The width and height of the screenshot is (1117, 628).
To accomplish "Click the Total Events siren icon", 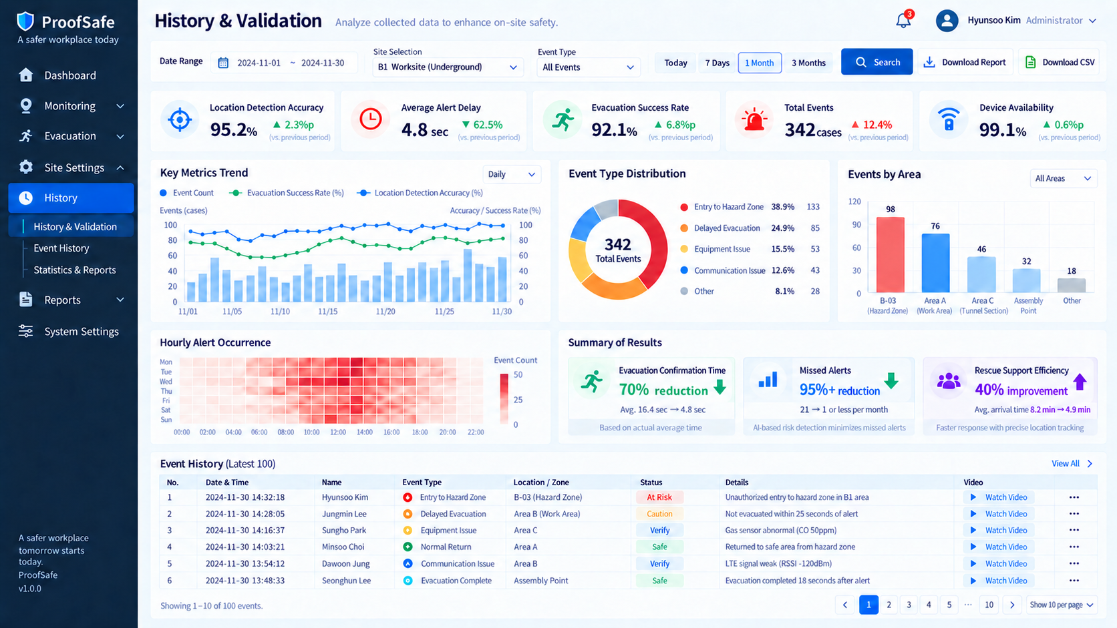I will [x=754, y=120].
